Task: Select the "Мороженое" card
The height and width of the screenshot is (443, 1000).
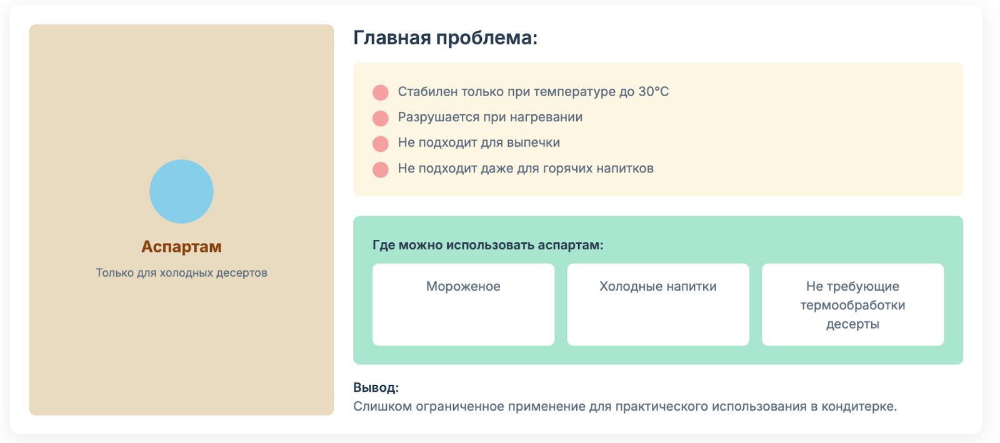Action: click(463, 304)
